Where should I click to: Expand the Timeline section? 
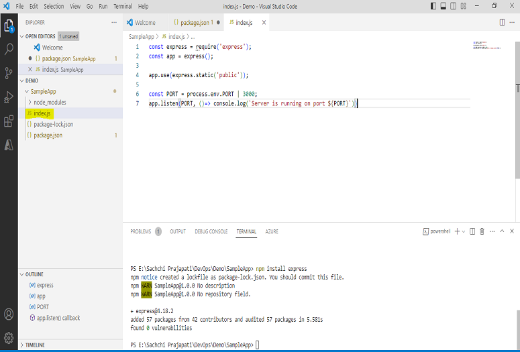(x=22, y=345)
